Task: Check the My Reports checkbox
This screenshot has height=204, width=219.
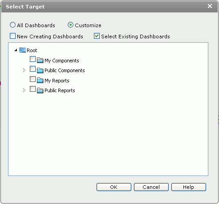Action: (32, 79)
